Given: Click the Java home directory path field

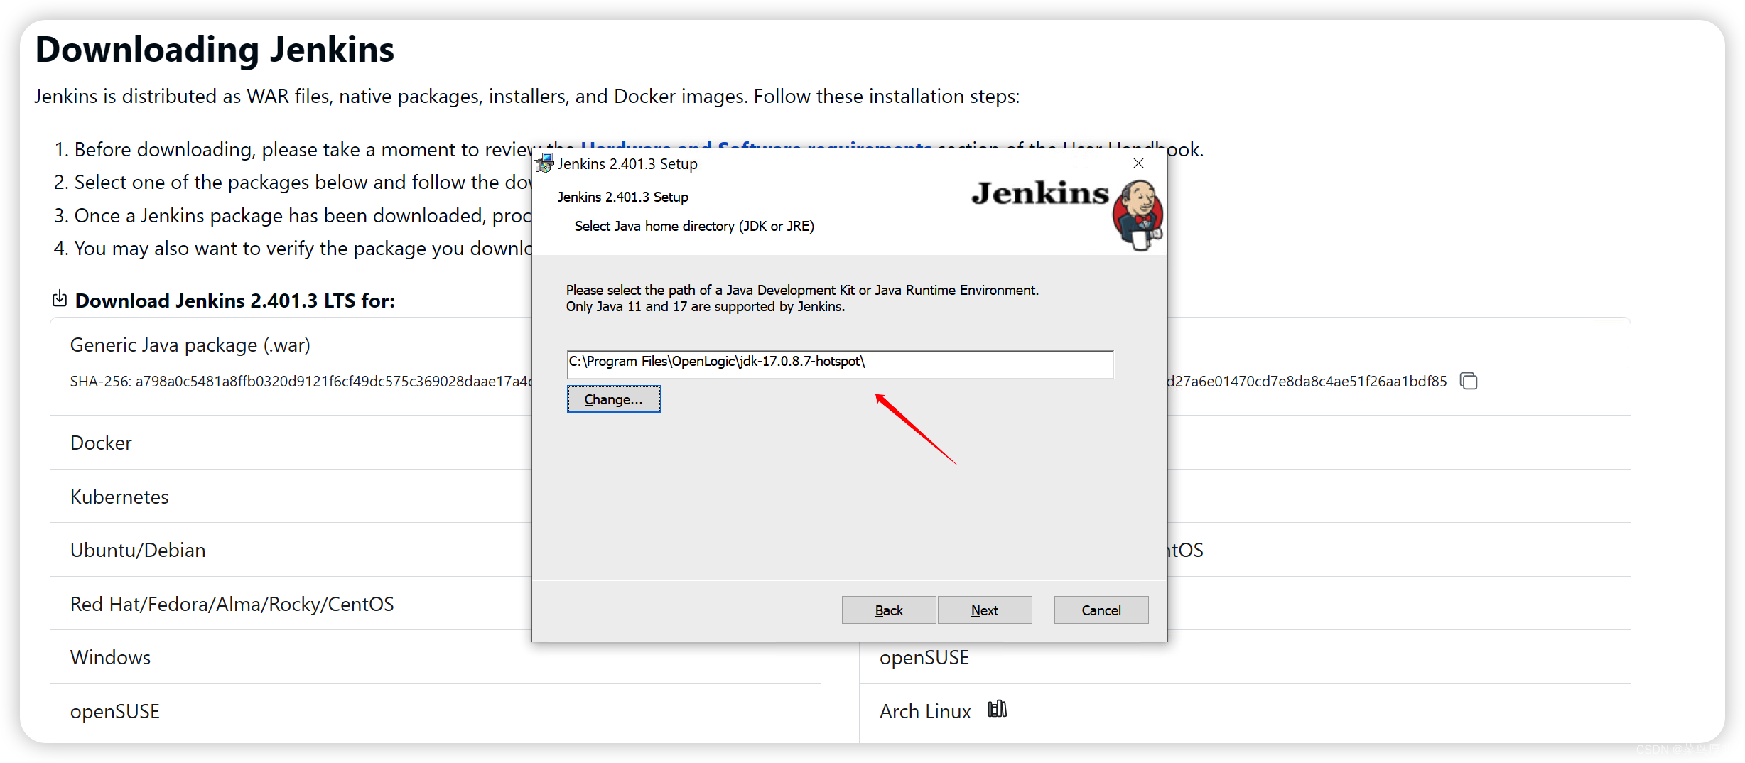Looking at the screenshot, I should click(x=840, y=363).
